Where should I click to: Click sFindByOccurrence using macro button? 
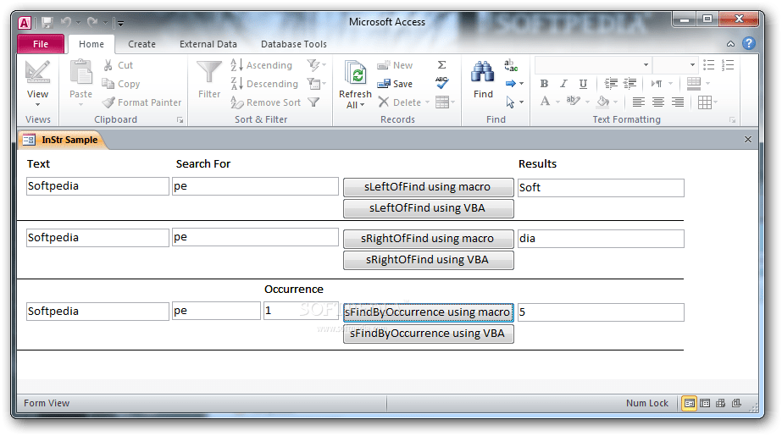pyautogui.click(x=429, y=312)
